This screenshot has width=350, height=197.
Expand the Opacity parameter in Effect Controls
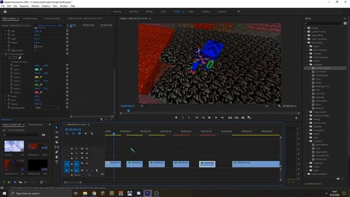pyautogui.click(x=5, y=104)
